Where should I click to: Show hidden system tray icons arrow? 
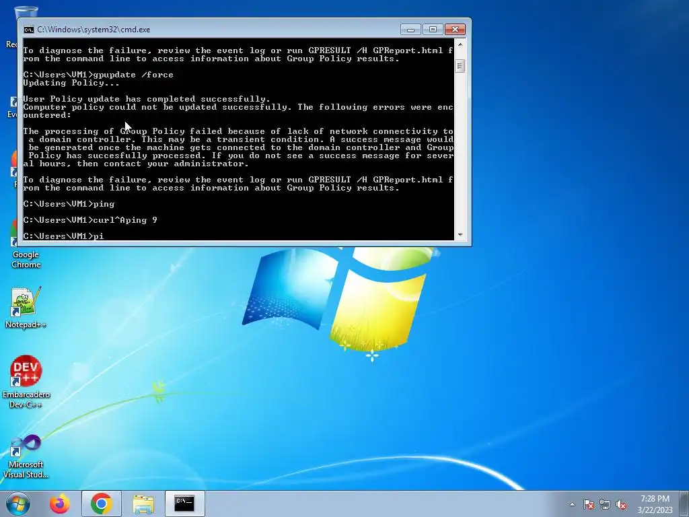tap(572, 504)
